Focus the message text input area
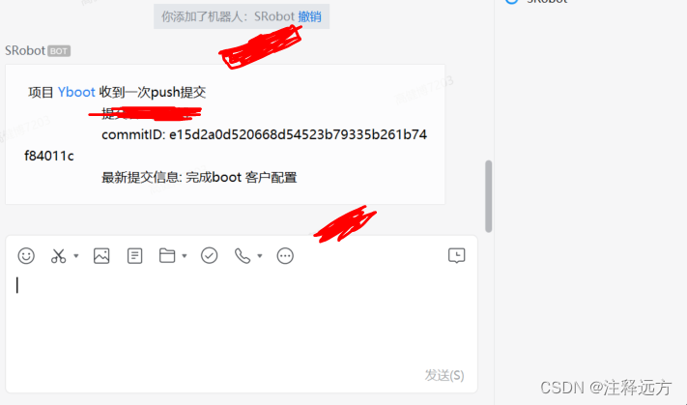687x405 pixels. point(241,320)
